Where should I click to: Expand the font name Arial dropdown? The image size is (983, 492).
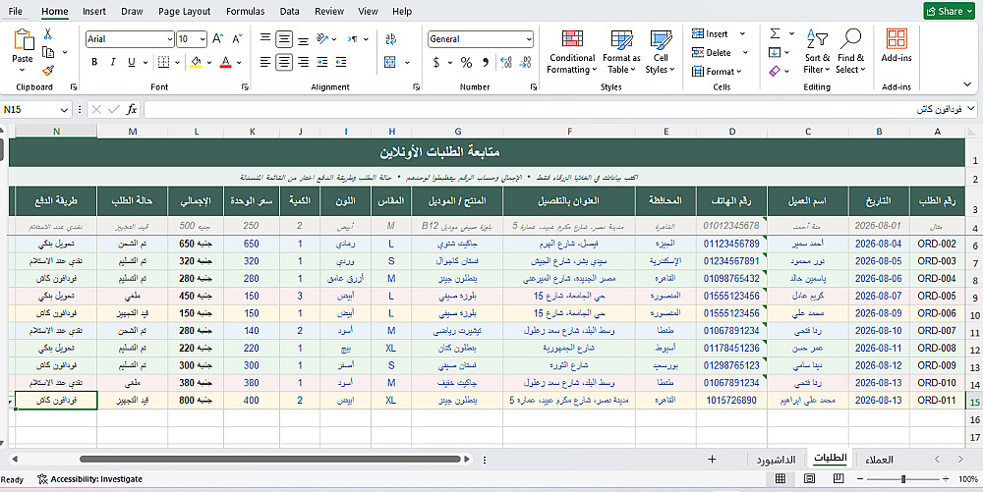pyautogui.click(x=170, y=39)
